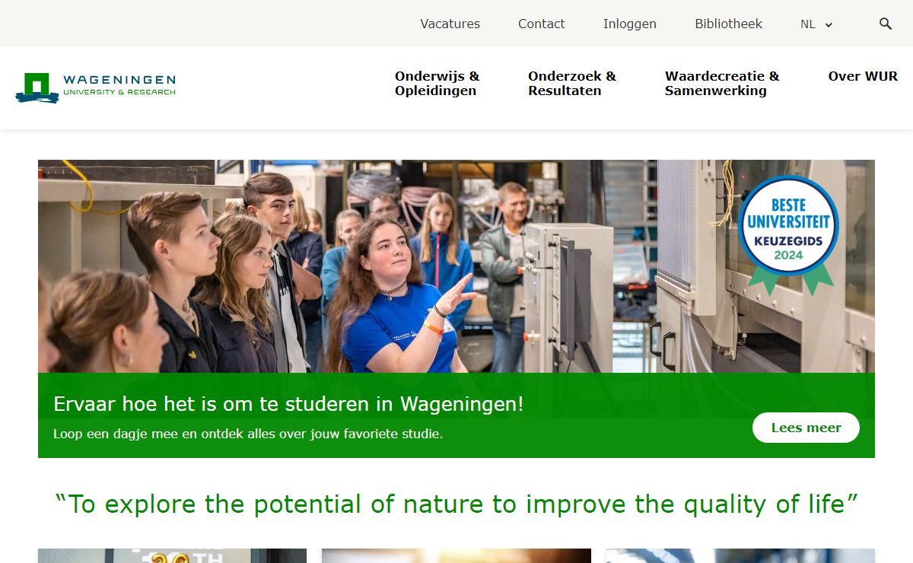Click Inloggen to sign in
Image resolution: width=913 pixels, height=563 pixels.
click(x=629, y=24)
